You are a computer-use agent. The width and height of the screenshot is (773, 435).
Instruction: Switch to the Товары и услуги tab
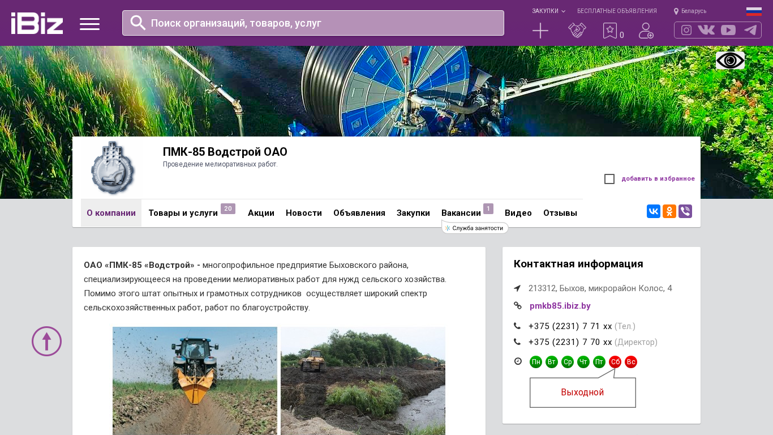point(183,213)
